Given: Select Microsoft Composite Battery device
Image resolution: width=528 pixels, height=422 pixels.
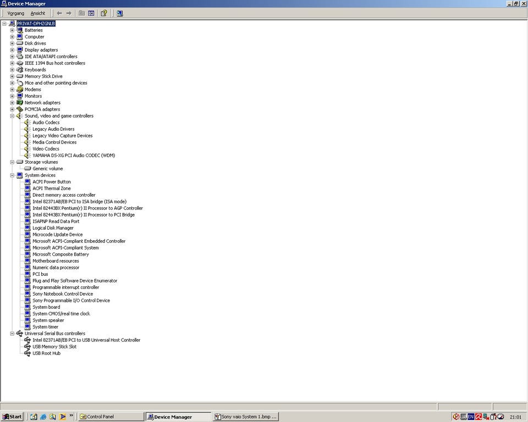Looking at the screenshot, I should pos(61,254).
